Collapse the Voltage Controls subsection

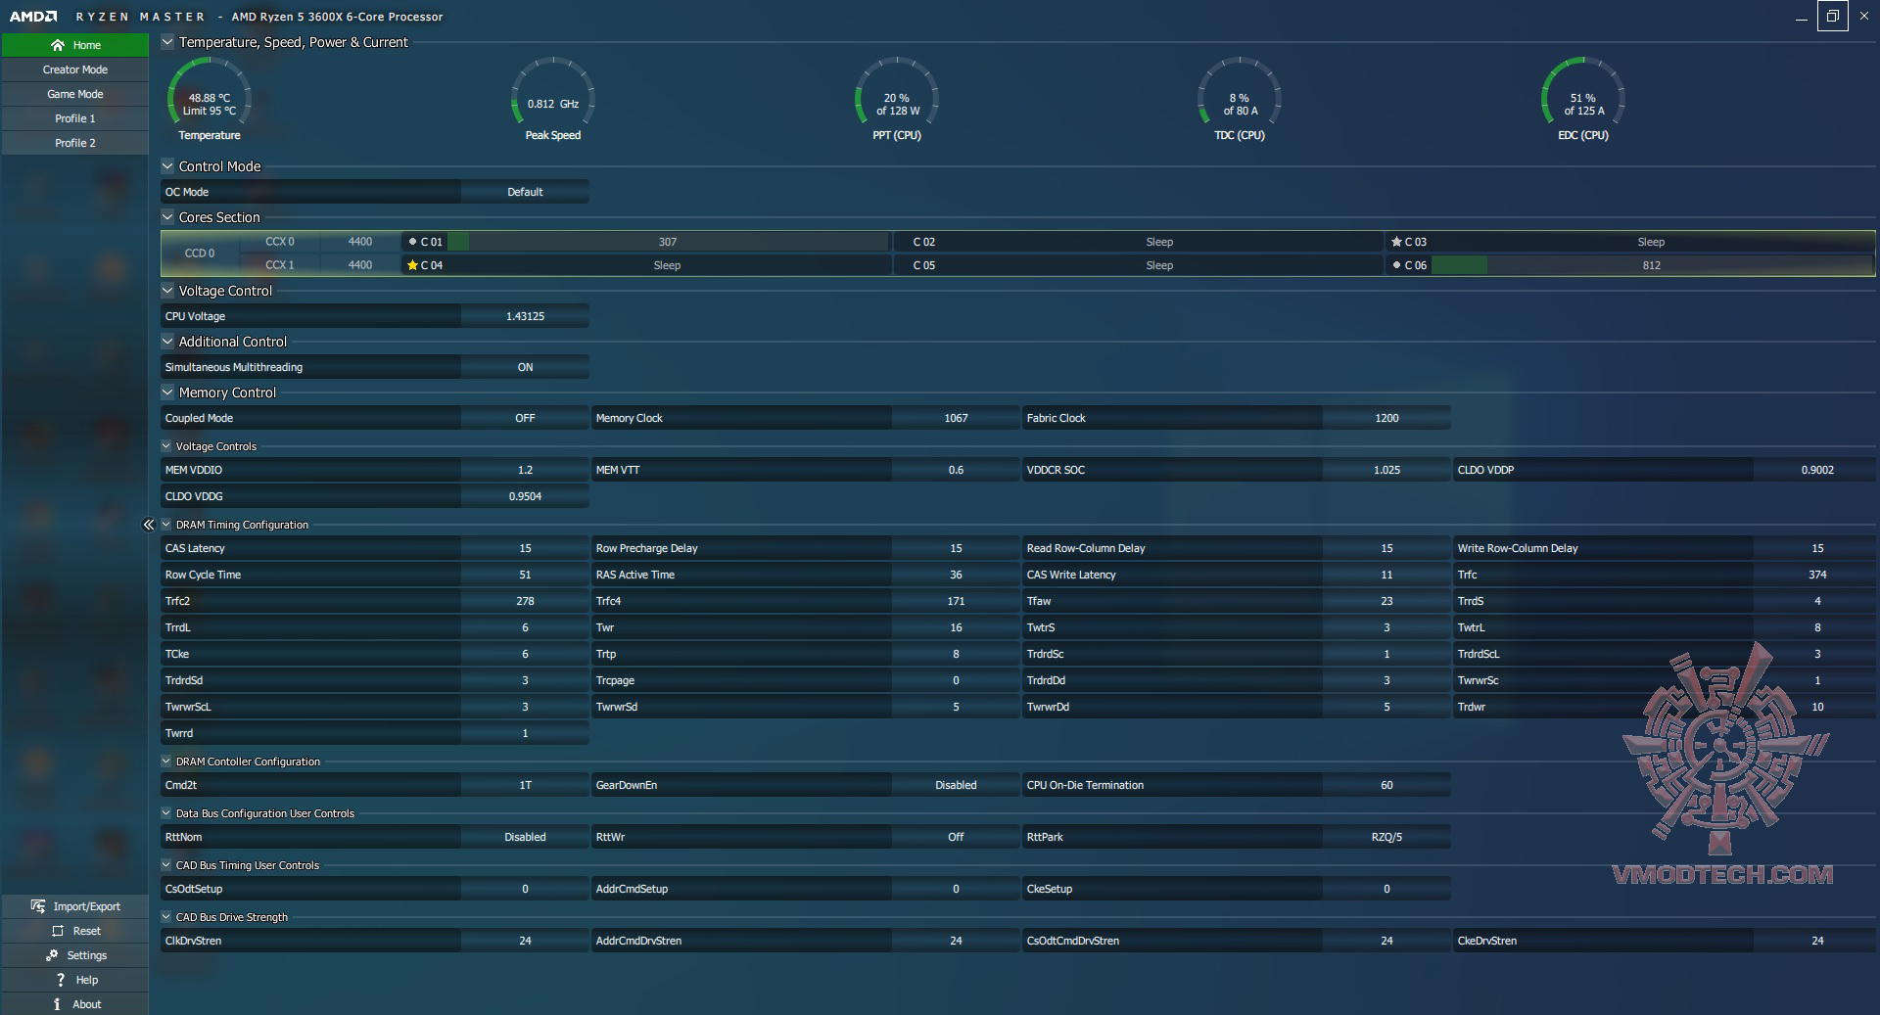click(x=166, y=446)
